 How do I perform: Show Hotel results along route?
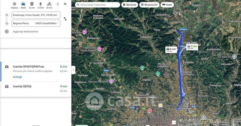(167, 5)
